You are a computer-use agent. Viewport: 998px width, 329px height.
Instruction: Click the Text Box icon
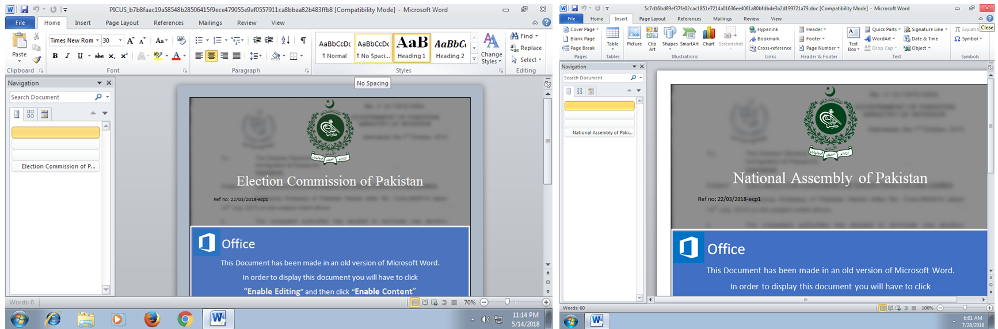pos(854,39)
